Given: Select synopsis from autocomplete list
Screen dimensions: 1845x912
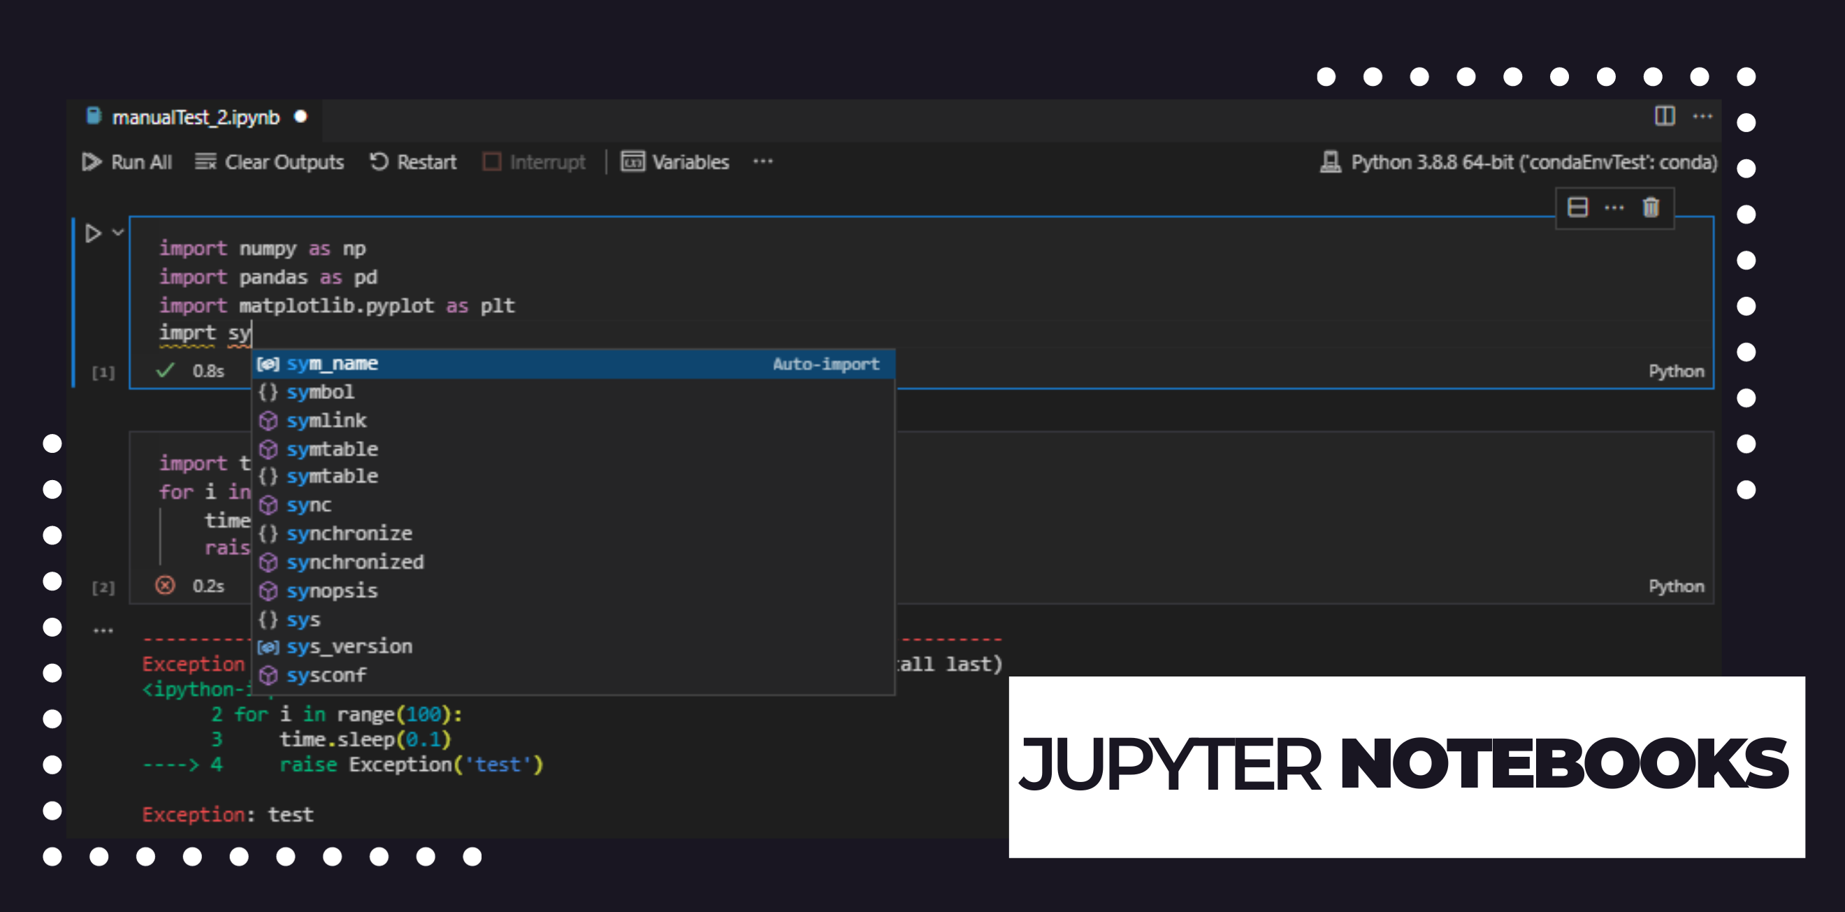Looking at the screenshot, I should pyautogui.click(x=331, y=590).
